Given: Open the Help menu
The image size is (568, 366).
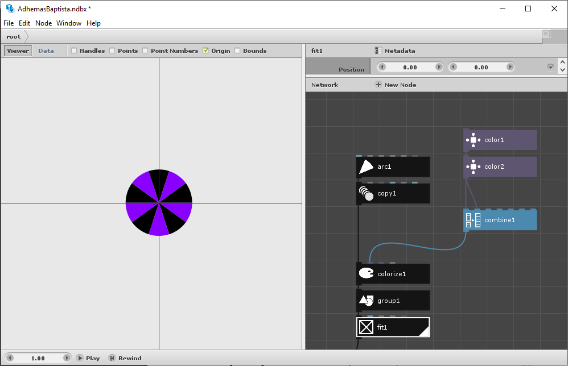Looking at the screenshot, I should [93, 23].
